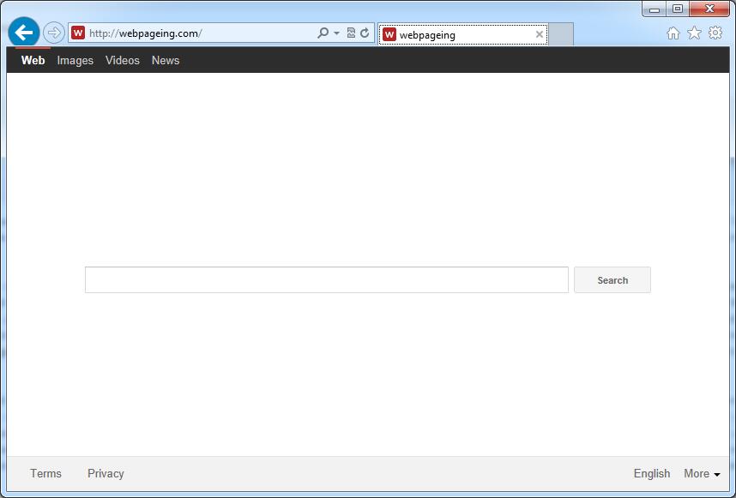Open the Privacy link
Screen dimensions: 736x498
coord(106,474)
